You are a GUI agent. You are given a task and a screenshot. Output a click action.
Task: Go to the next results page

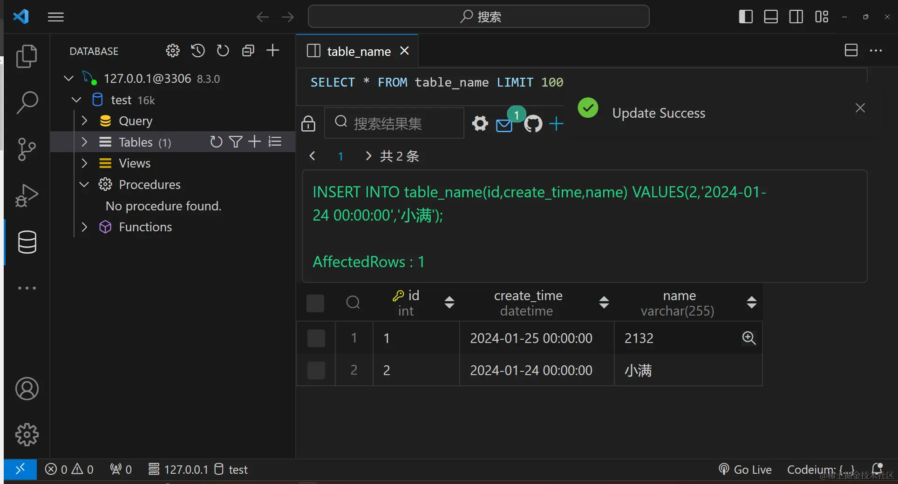click(368, 156)
